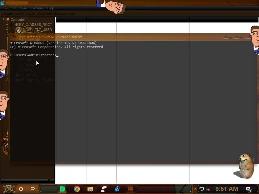Expand the HKEY_CURRENT_CONFIG key
Screen dimensions: 259x194
[7, 80]
